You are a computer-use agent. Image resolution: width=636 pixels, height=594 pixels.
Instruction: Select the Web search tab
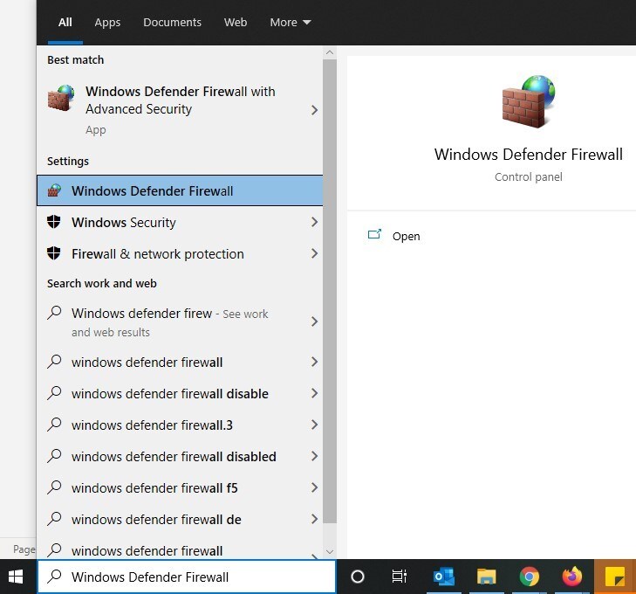coord(236,23)
